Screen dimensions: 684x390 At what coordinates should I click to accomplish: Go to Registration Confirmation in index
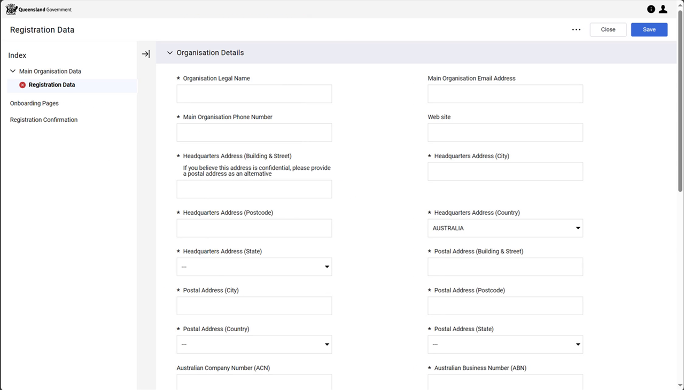coord(44,120)
